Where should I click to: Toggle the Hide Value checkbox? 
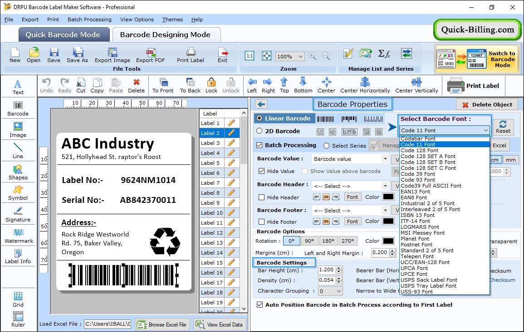262,171
